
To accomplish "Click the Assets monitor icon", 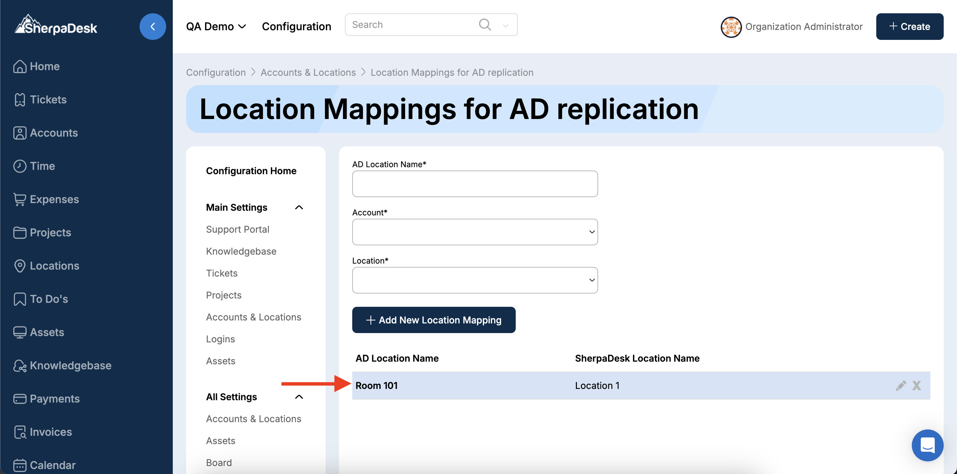I will coord(19,332).
